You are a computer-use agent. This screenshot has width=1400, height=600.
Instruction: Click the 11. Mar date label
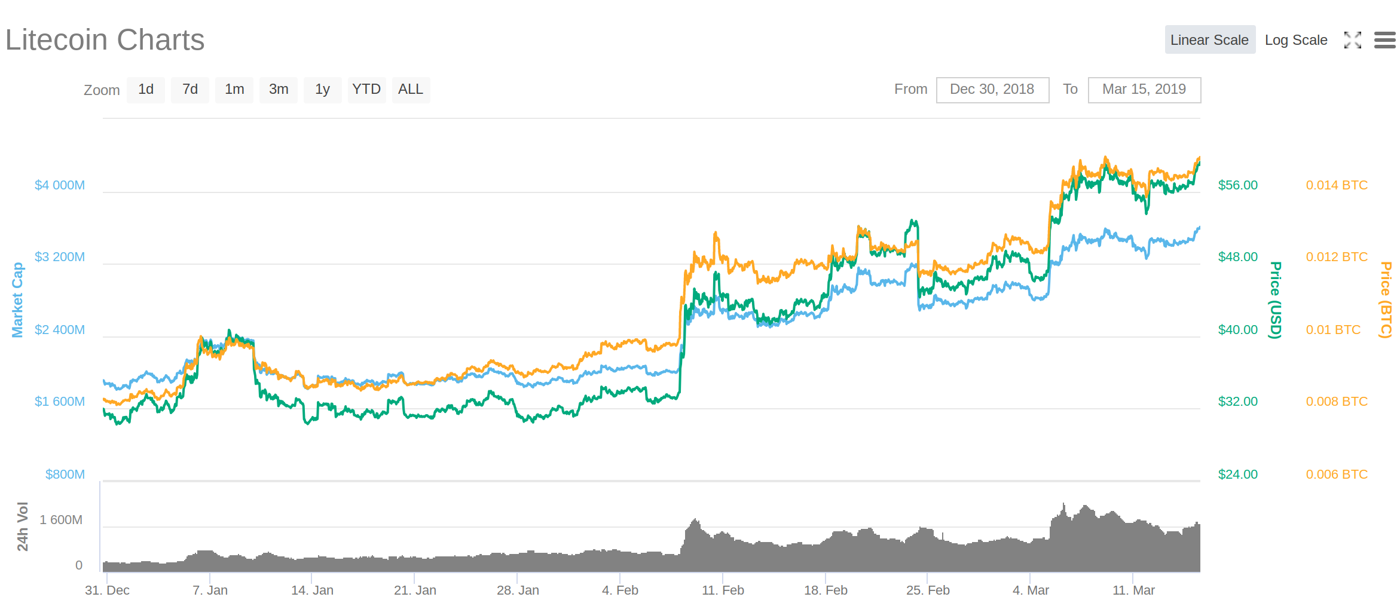tap(1133, 590)
